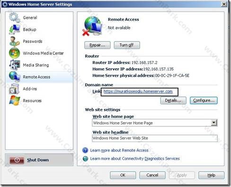Click the Router IP address value 192.168.157.2
This screenshot has height=187, width=231.
144,62
